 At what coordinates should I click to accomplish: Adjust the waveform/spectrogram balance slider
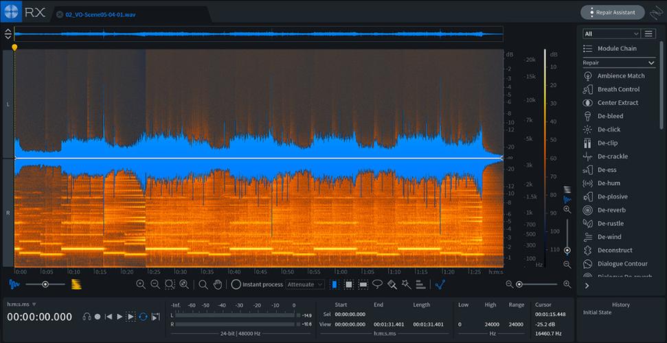tap(45, 284)
